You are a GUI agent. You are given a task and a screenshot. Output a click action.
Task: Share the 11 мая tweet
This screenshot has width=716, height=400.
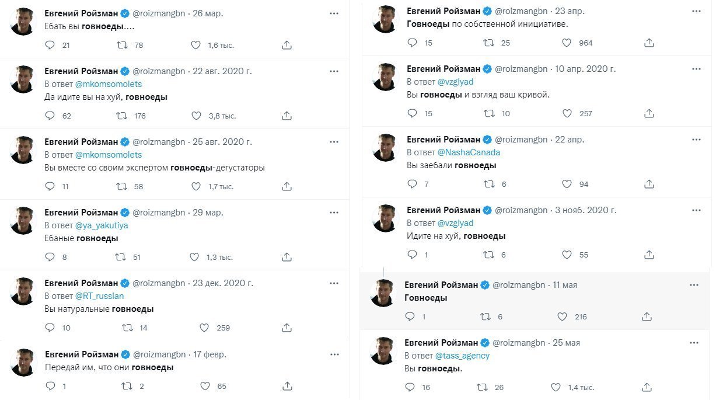click(647, 316)
